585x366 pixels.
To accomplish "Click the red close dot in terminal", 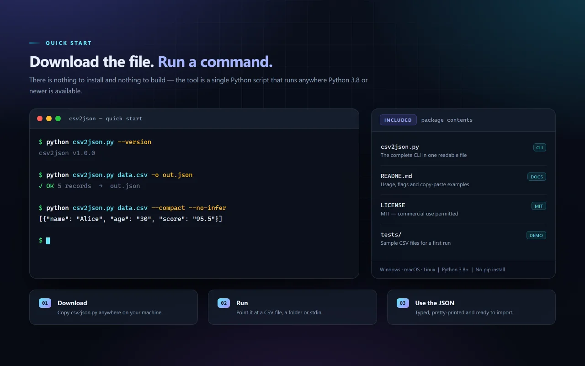I will [x=40, y=118].
